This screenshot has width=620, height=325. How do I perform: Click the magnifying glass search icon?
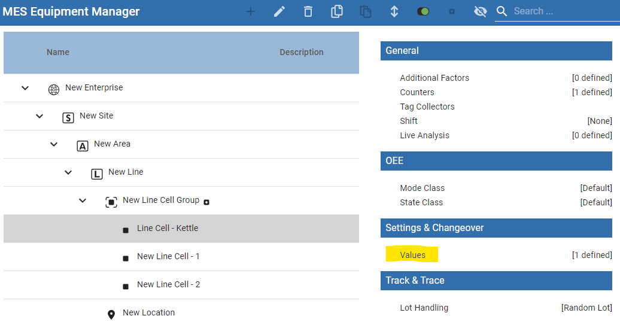point(502,11)
